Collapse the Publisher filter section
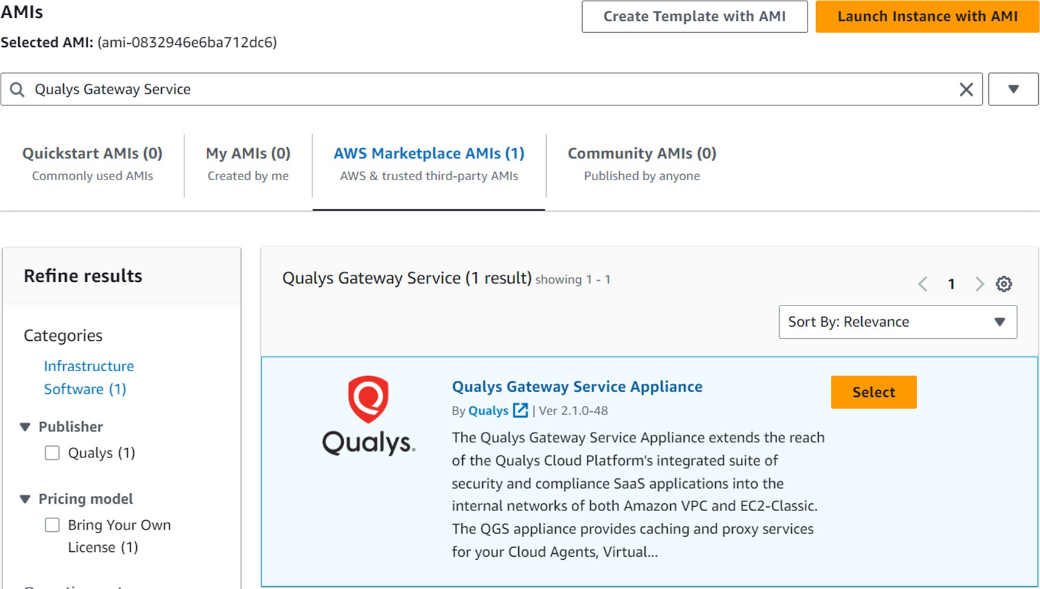The width and height of the screenshot is (1040, 589). tap(25, 427)
